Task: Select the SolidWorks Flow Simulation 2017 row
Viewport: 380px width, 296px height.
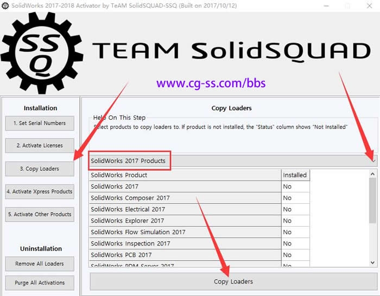Action: click(185, 232)
